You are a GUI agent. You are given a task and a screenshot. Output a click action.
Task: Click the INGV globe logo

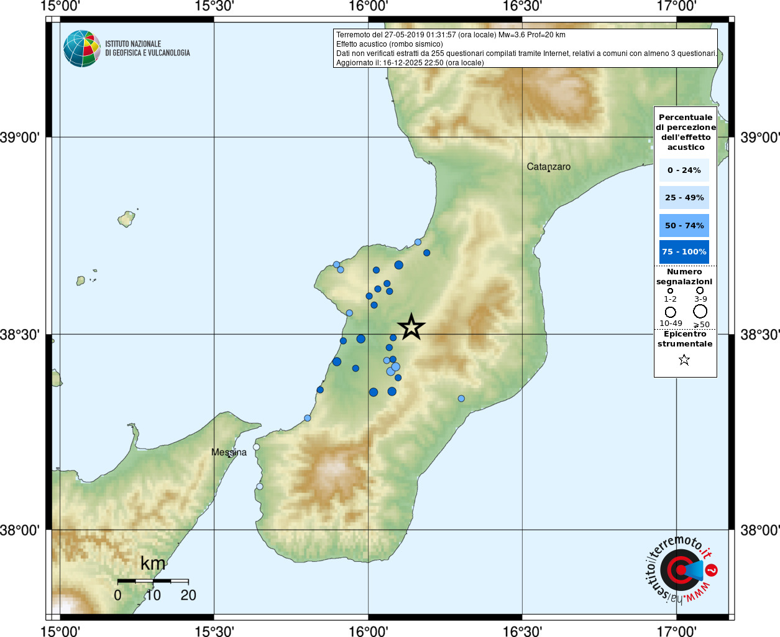(x=81, y=49)
